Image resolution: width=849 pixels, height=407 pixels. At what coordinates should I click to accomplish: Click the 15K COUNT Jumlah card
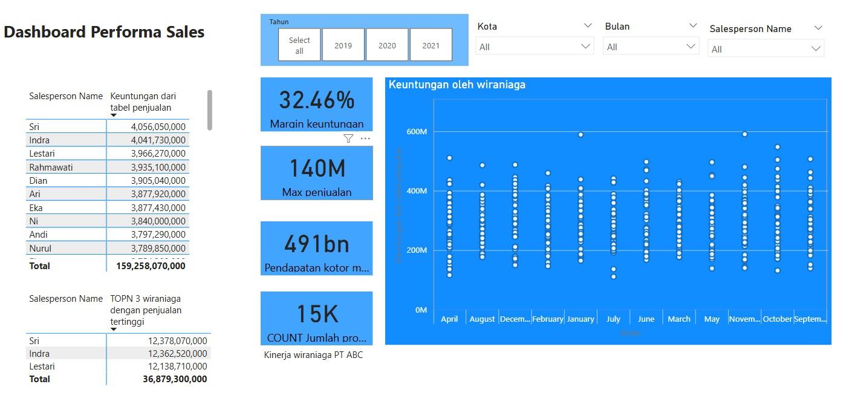click(x=316, y=317)
